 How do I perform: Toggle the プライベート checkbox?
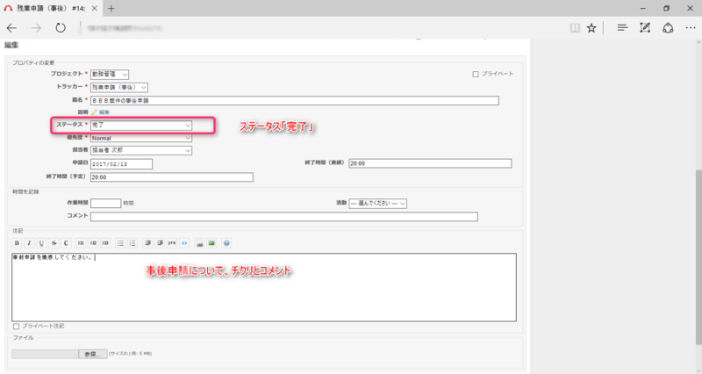tap(476, 74)
